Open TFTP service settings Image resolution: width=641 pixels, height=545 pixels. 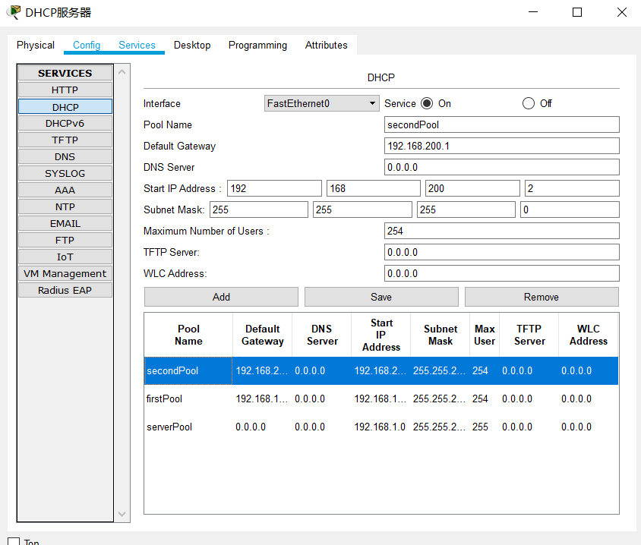click(x=65, y=140)
